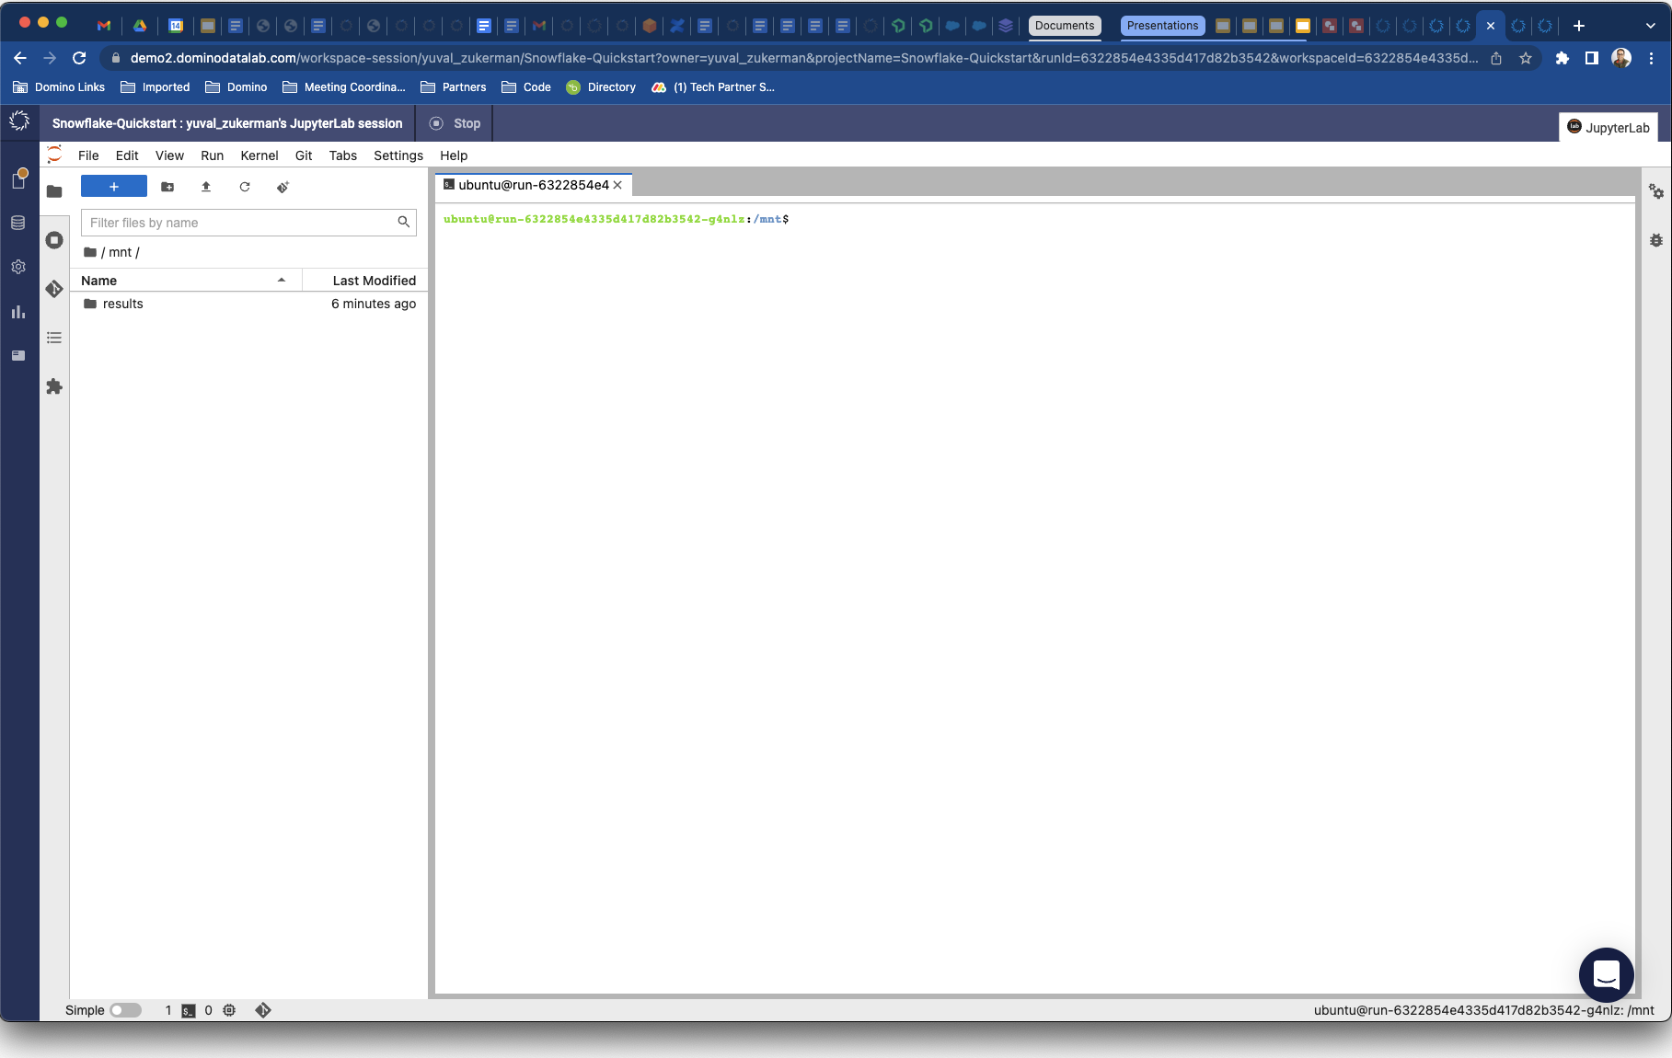Open the Kernel menu

[259, 155]
